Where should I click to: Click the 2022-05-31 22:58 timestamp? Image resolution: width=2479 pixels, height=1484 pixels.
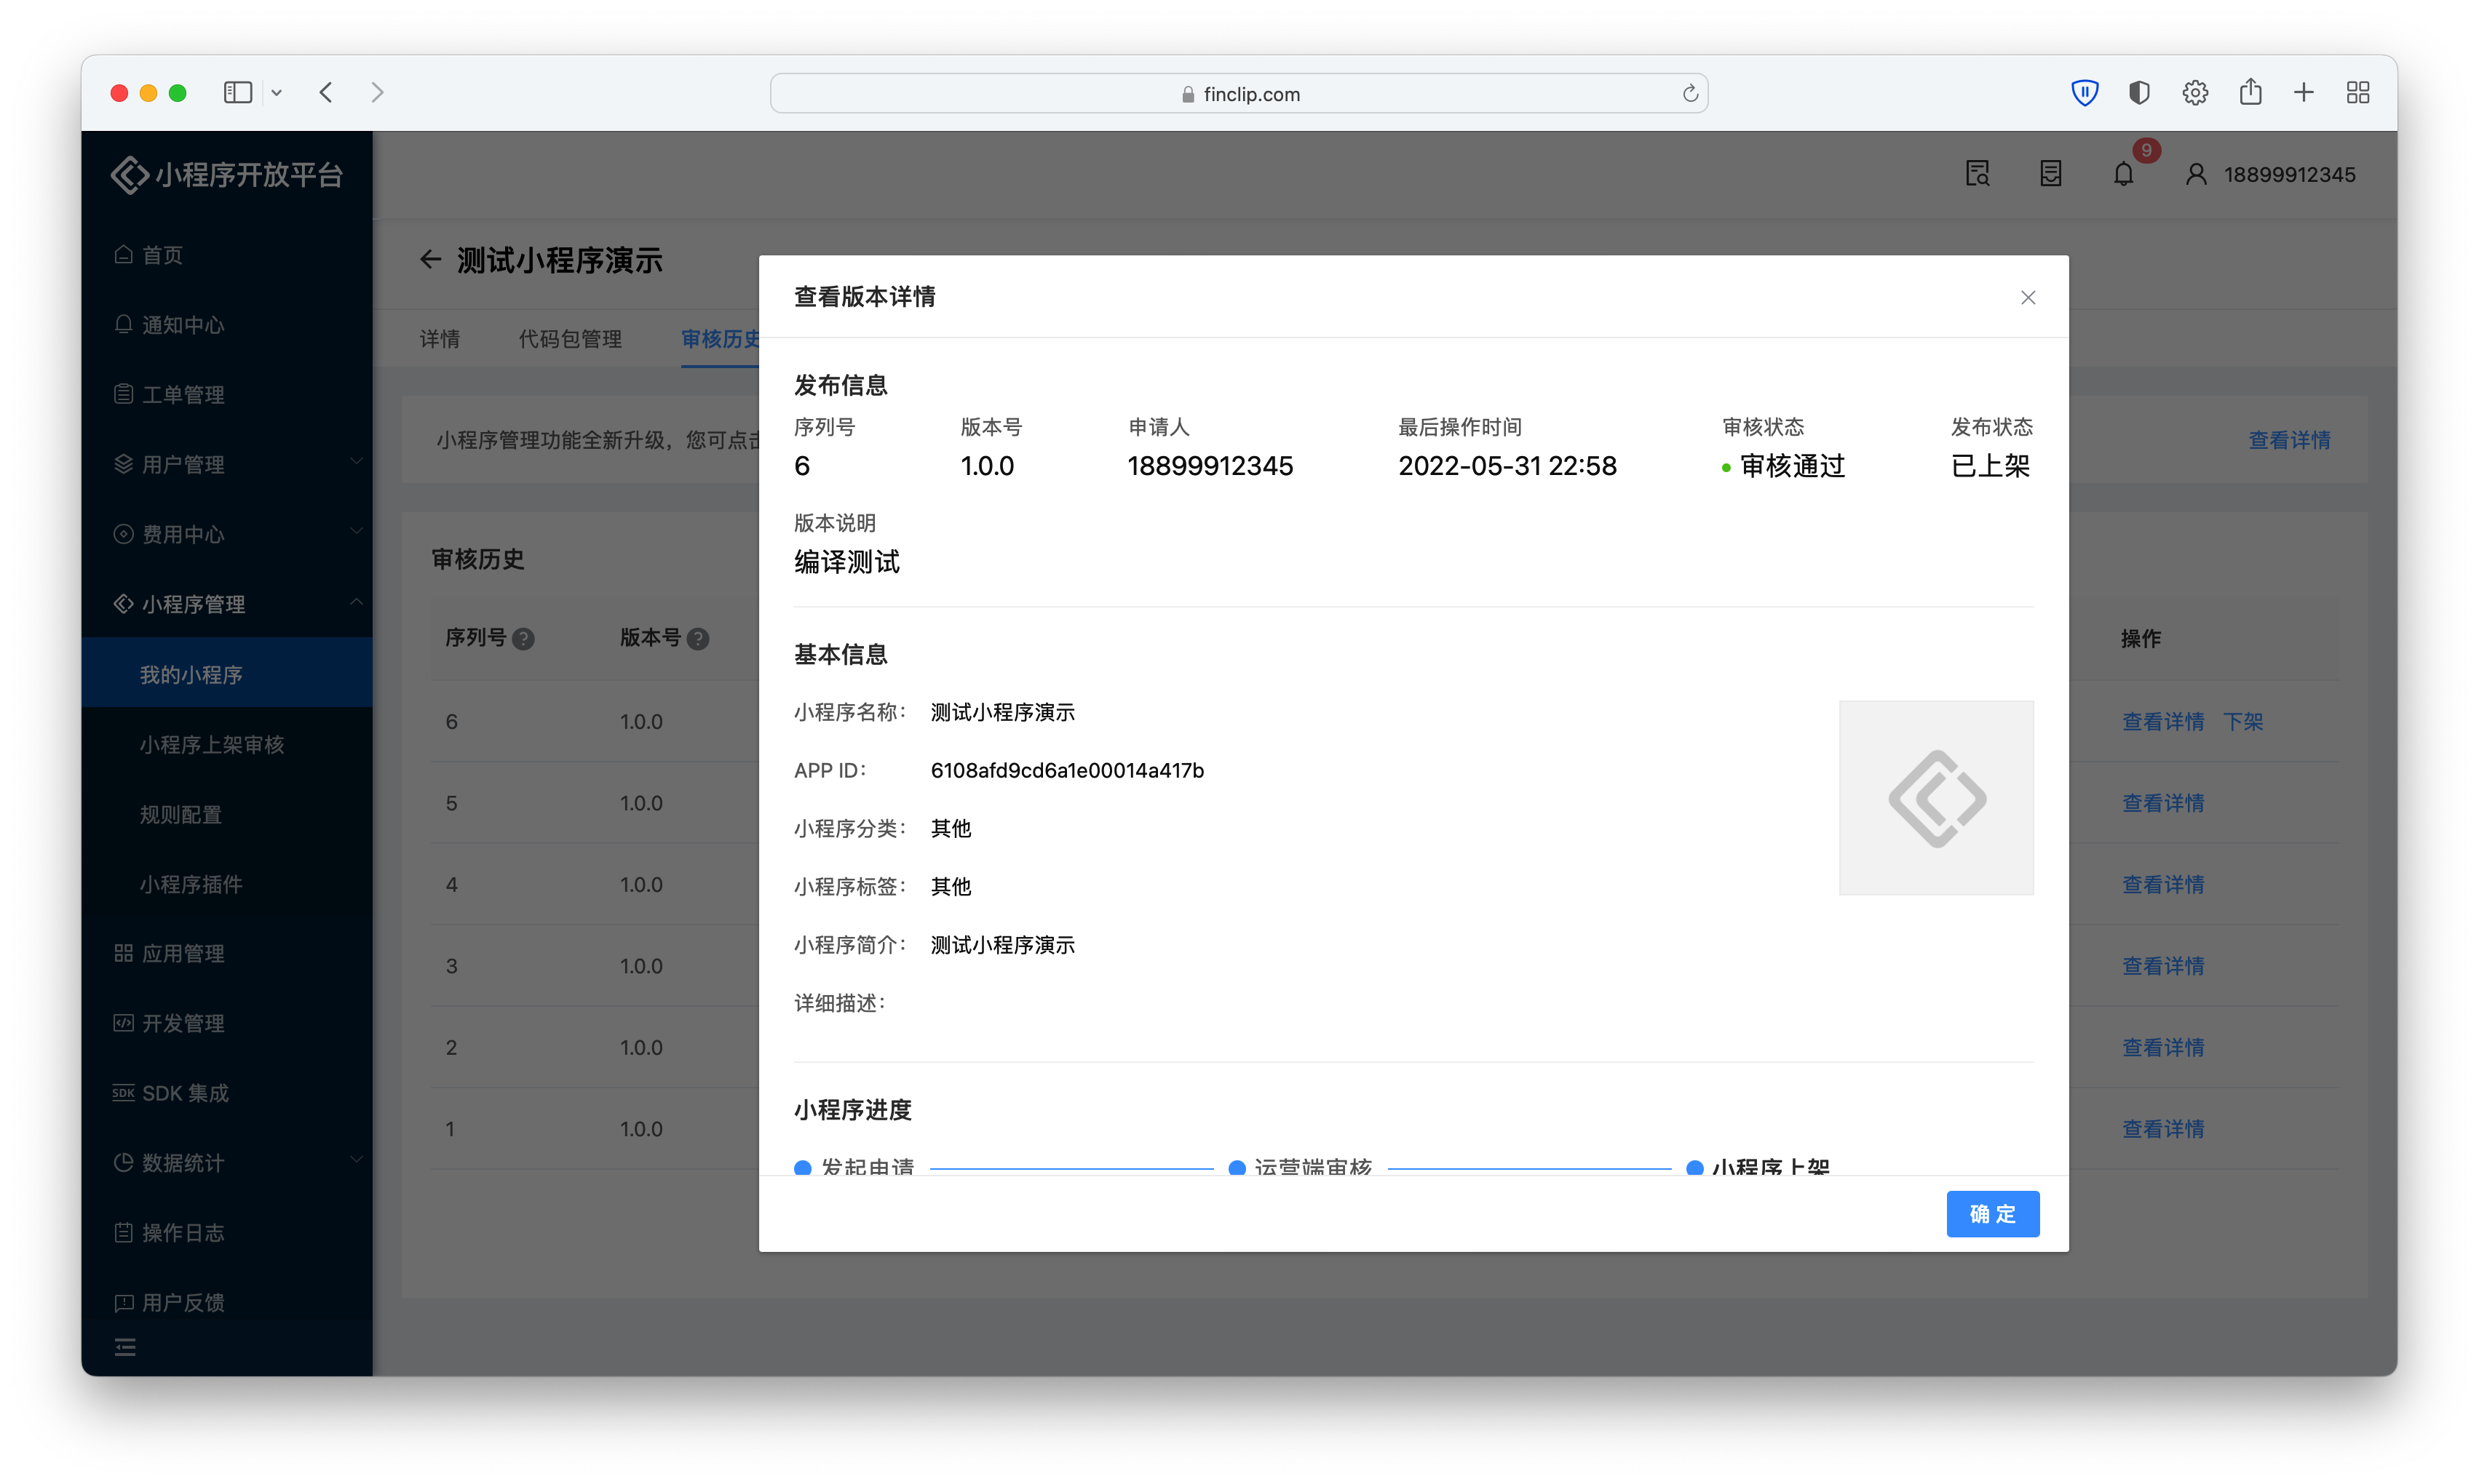[1507, 466]
